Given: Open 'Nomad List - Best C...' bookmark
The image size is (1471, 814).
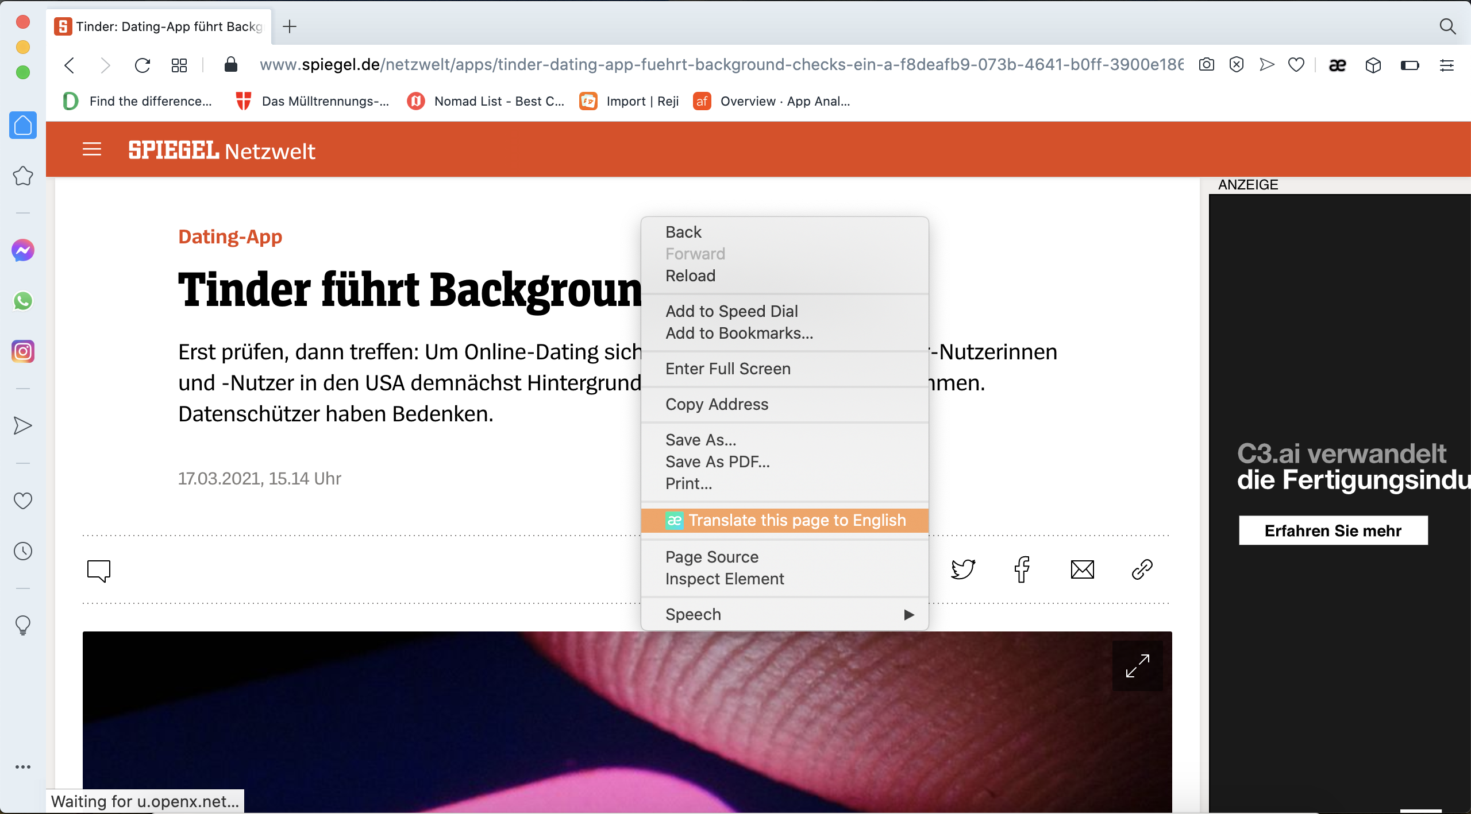Looking at the screenshot, I should (x=486, y=101).
